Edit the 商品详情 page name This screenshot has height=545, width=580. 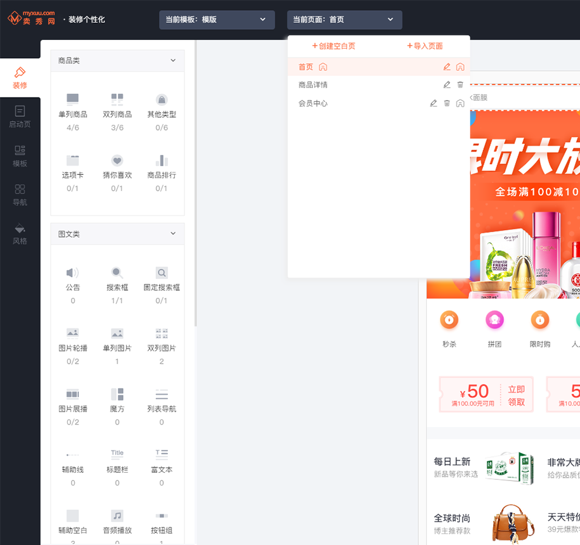tap(447, 85)
